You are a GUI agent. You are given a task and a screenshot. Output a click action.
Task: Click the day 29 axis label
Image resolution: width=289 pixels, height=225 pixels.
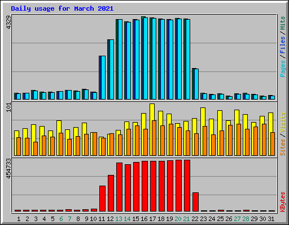[254, 219]
